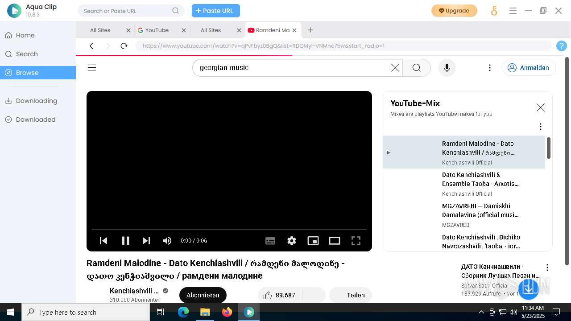Enter fullscreen mode
The image size is (571, 321).
356,241
